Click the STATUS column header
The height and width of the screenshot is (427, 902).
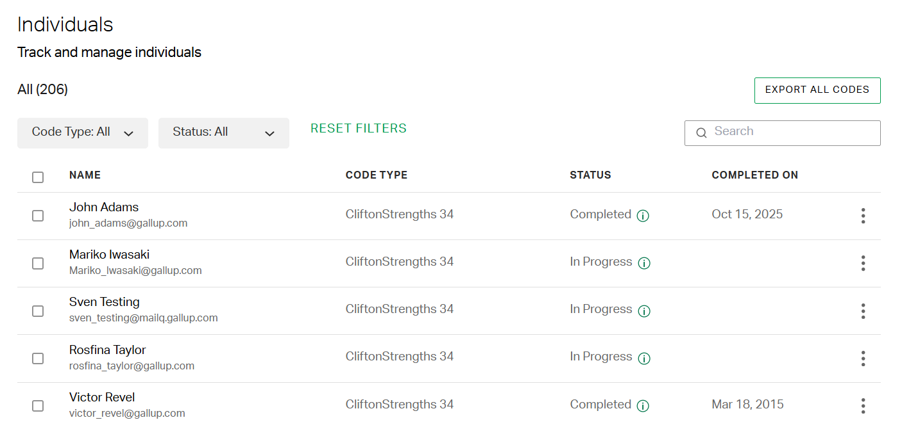(x=590, y=175)
